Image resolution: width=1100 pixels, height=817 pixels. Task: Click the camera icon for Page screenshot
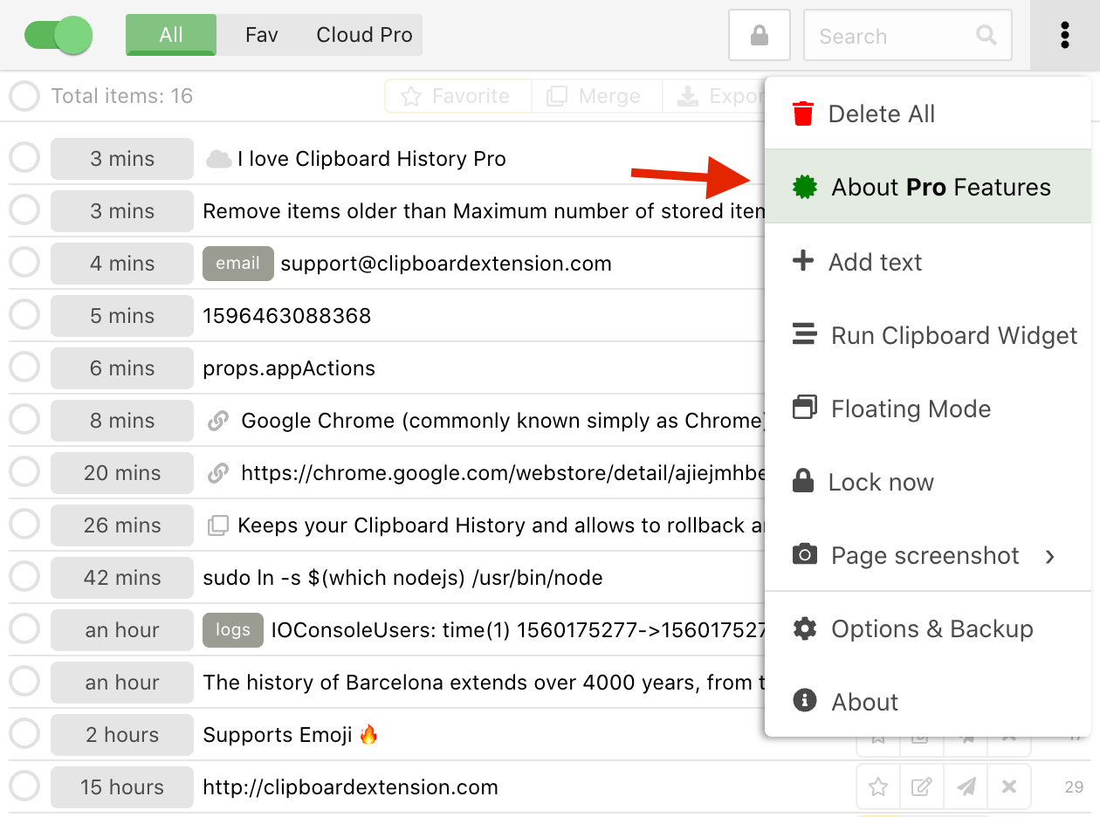point(804,554)
